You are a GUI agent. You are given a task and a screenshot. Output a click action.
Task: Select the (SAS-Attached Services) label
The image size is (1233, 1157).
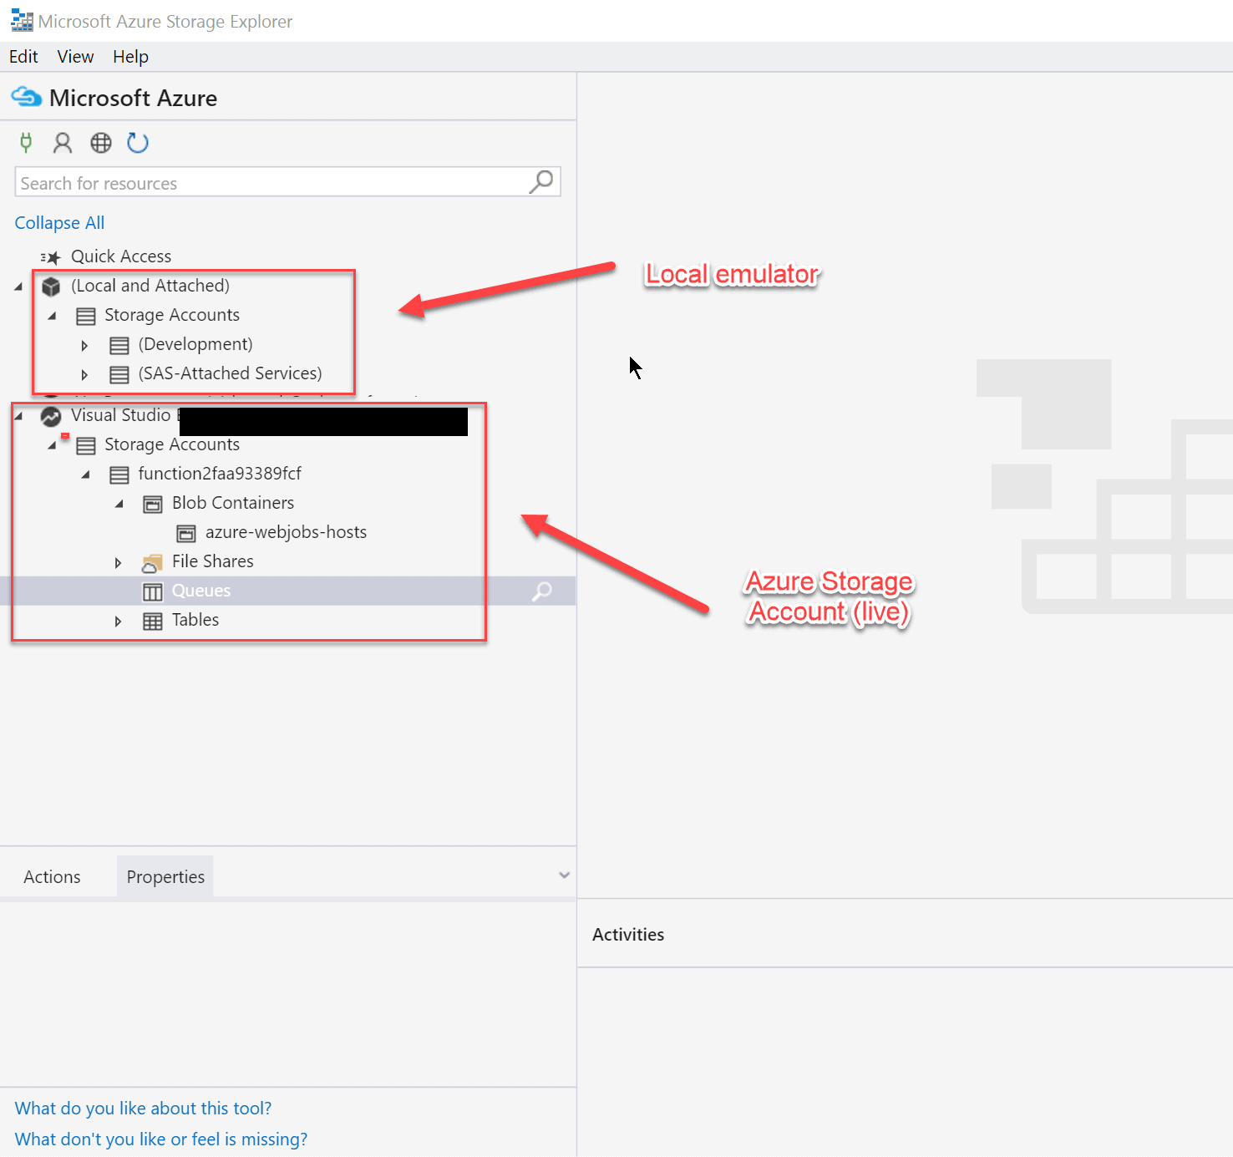[230, 373]
